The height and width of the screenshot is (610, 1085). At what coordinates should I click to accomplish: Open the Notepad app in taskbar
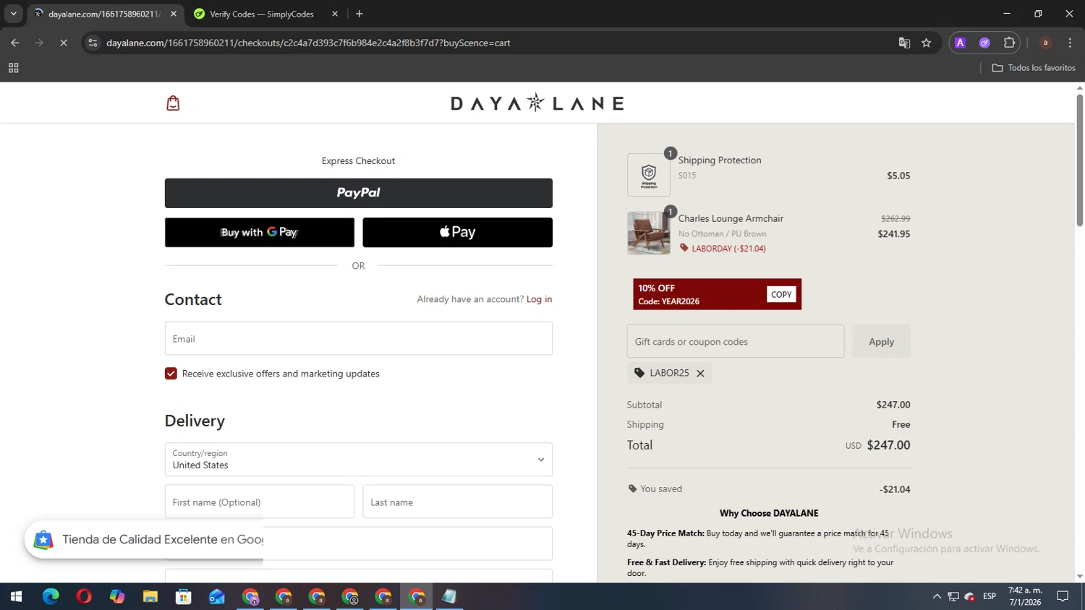pyautogui.click(x=450, y=597)
